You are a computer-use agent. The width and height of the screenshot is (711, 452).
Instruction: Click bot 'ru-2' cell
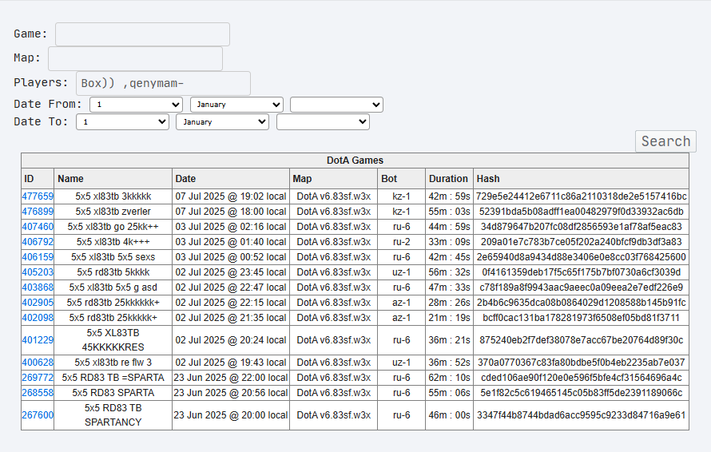tap(401, 242)
